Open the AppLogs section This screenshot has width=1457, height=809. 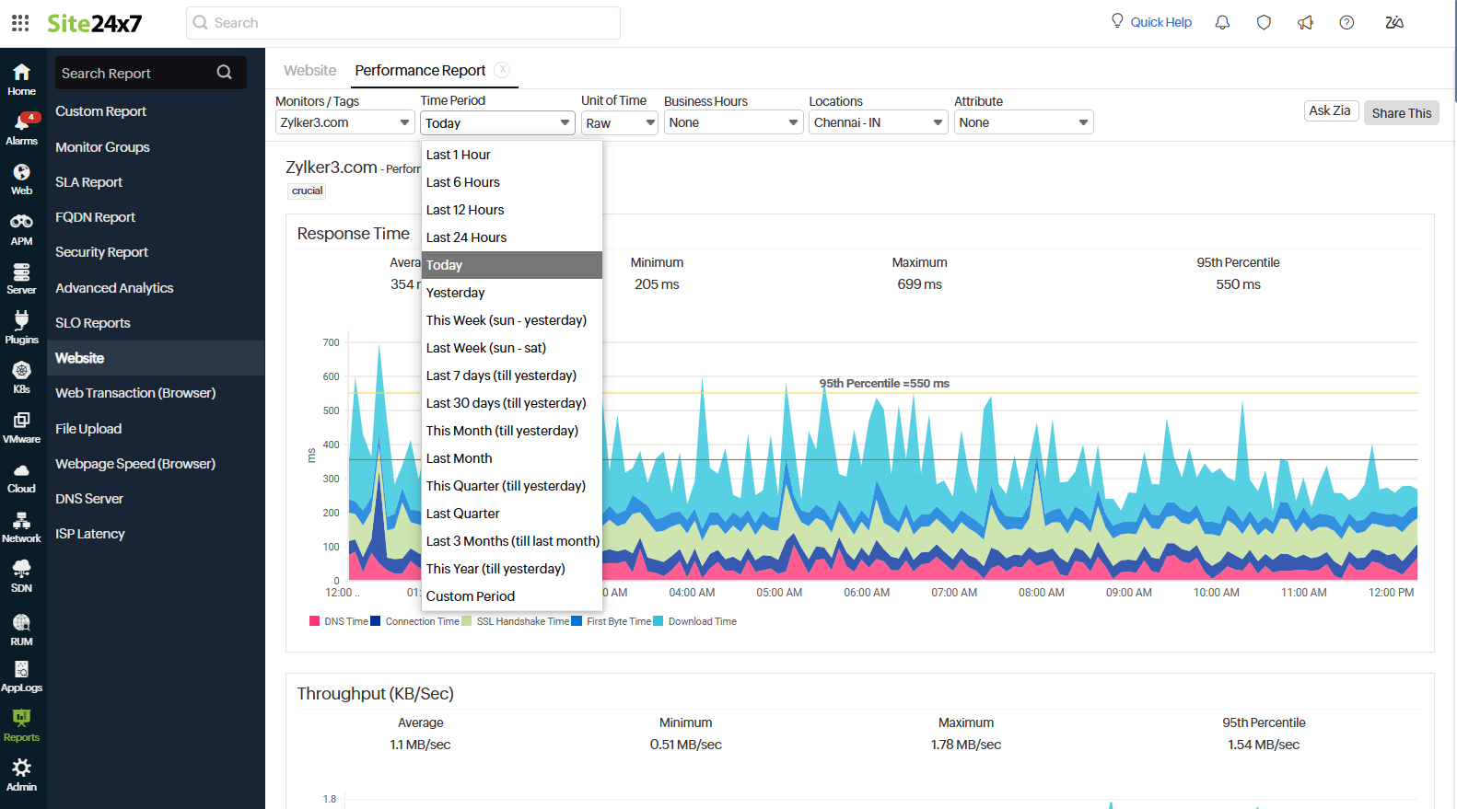pyautogui.click(x=22, y=676)
